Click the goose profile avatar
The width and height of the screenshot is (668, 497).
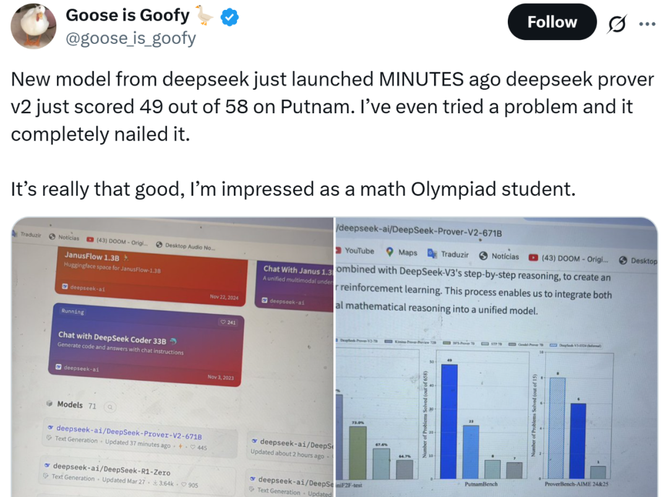pos(33,26)
